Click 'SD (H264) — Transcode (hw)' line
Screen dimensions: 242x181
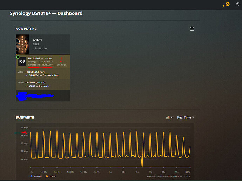43,75
